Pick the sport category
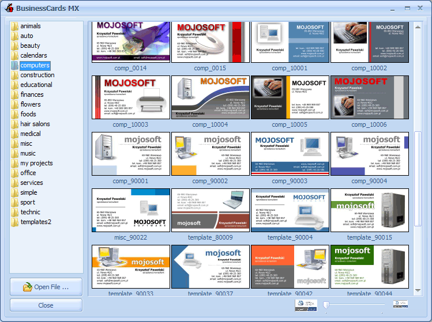This screenshot has width=432, height=322. [x=28, y=203]
